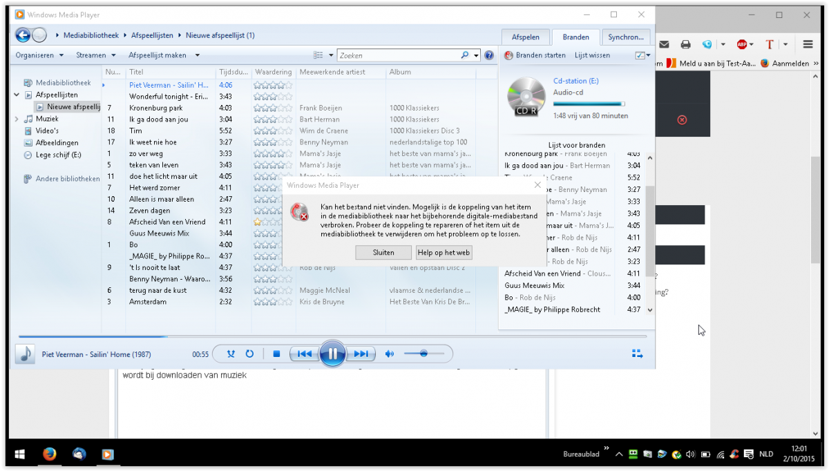This screenshot has width=829, height=471.
Task: Open the Help question mark icon
Action: (489, 55)
